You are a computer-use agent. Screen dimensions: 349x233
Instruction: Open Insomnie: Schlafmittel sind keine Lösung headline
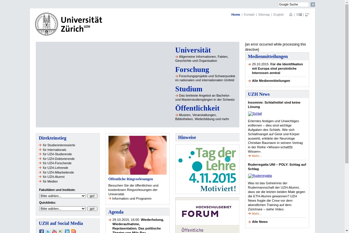pos(274,104)
